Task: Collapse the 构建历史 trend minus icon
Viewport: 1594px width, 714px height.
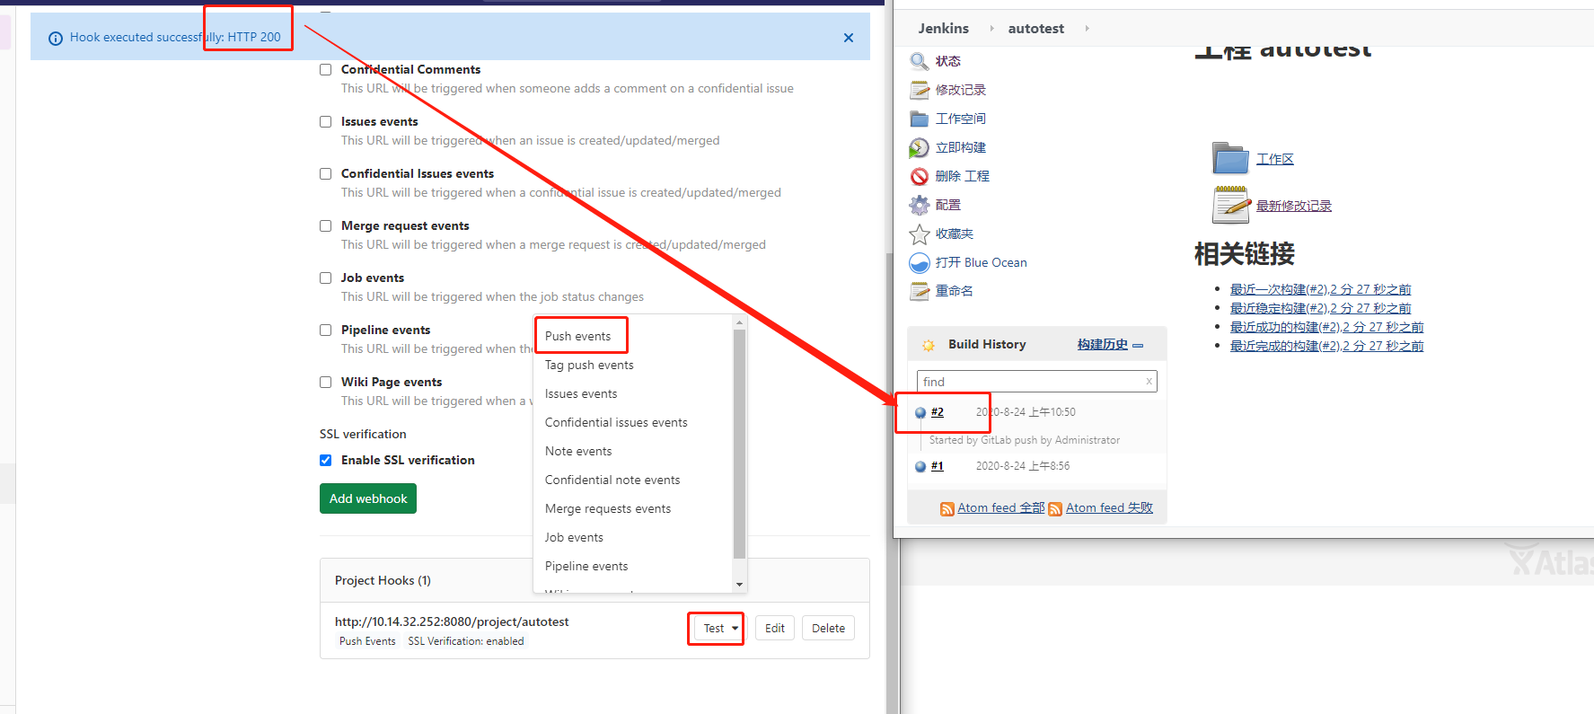Action: pyautogui.click(x=1138, y=346)
